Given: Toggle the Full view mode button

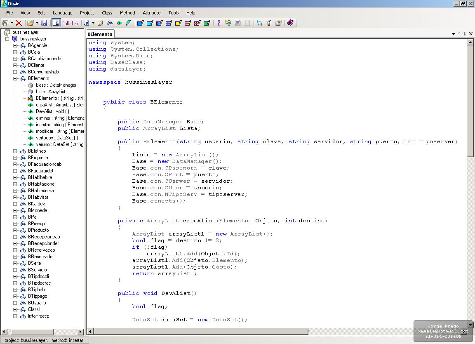Looking at the screenshot, I should pos(66,23).
